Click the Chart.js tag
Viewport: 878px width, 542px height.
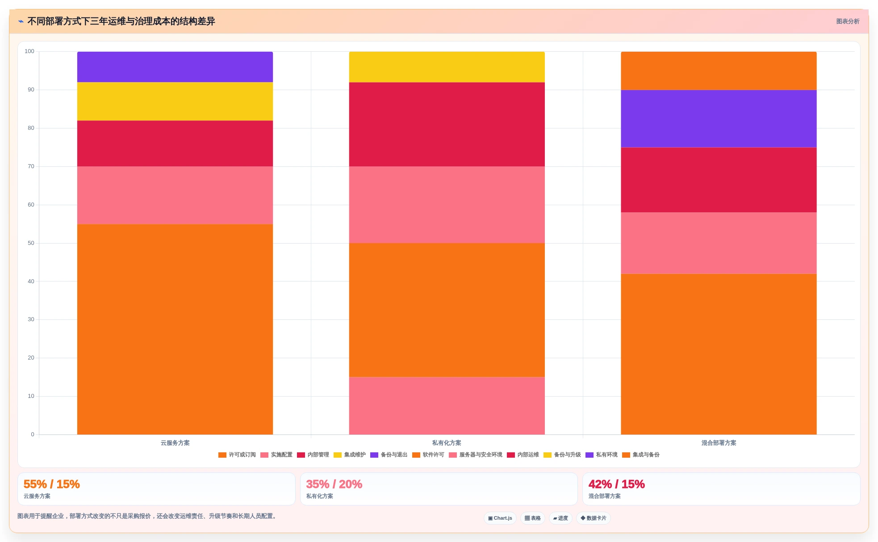pos(500,518)
